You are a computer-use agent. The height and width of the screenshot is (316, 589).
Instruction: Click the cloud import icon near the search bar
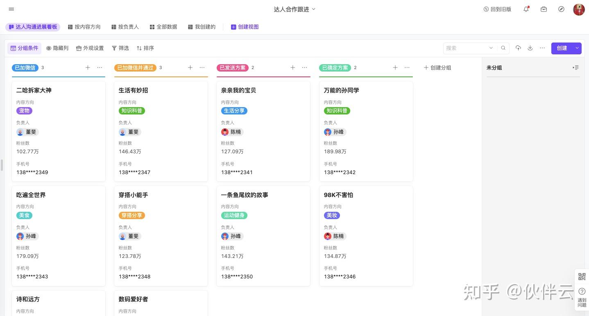click(x=518, y=48)
